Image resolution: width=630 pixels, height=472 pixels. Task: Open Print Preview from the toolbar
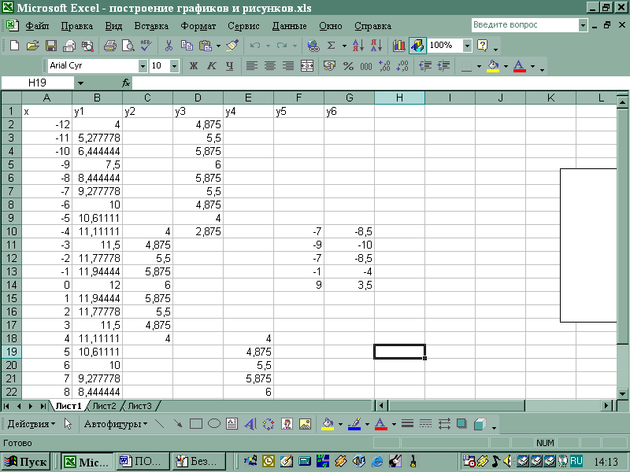coord(128,46)
